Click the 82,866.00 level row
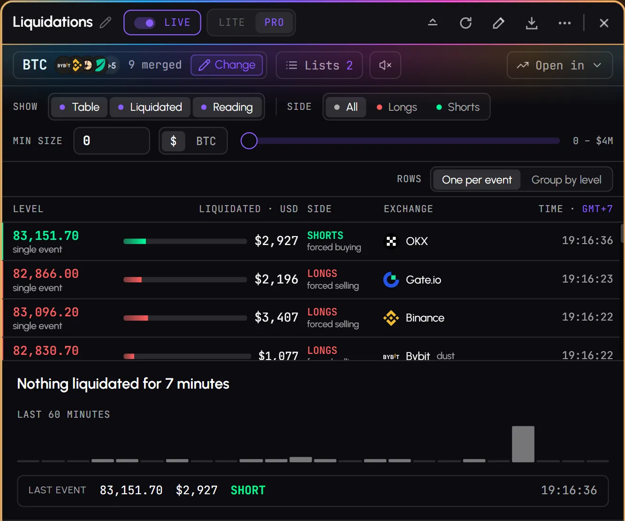Image resolution: width=625 pixels, height=521 pixels. pos(311,280)
